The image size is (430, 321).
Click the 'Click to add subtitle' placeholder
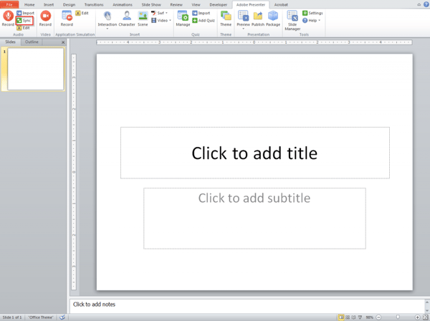tap(254, 219)
